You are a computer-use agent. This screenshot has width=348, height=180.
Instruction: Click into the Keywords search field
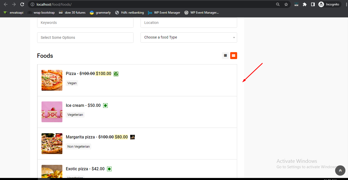point(85,23)
